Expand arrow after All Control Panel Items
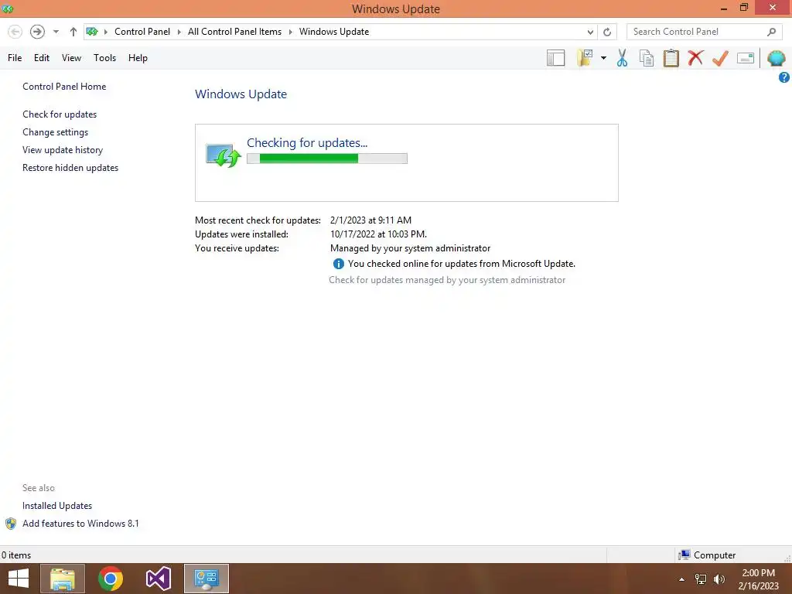The image size is (792, 594). [x=291, y=32]
